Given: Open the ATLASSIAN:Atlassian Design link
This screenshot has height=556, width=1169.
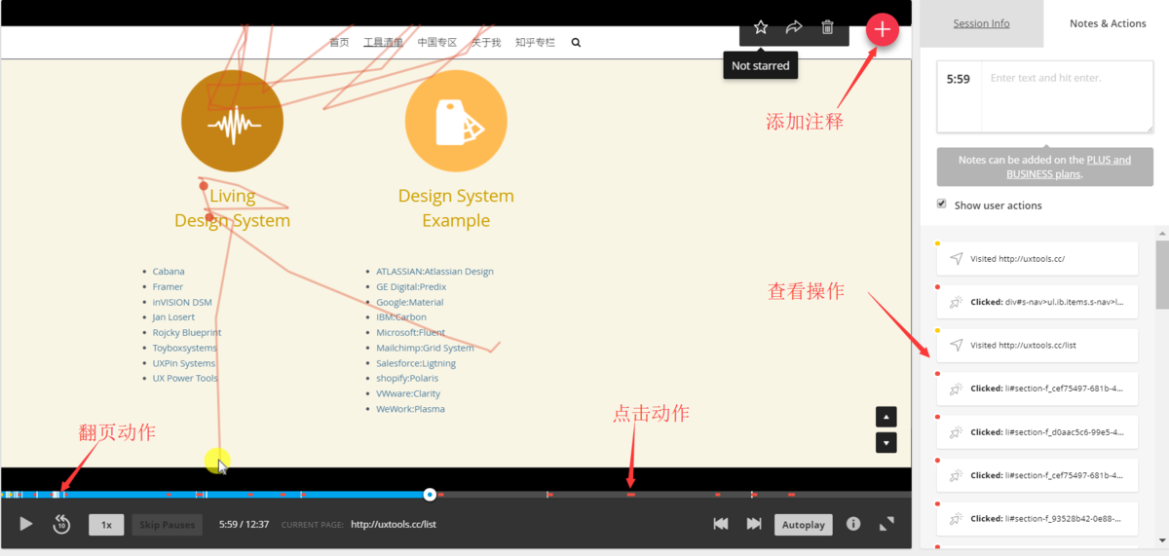Looking at the screenshot, I should pyautogui.click(x=434, y=272).
